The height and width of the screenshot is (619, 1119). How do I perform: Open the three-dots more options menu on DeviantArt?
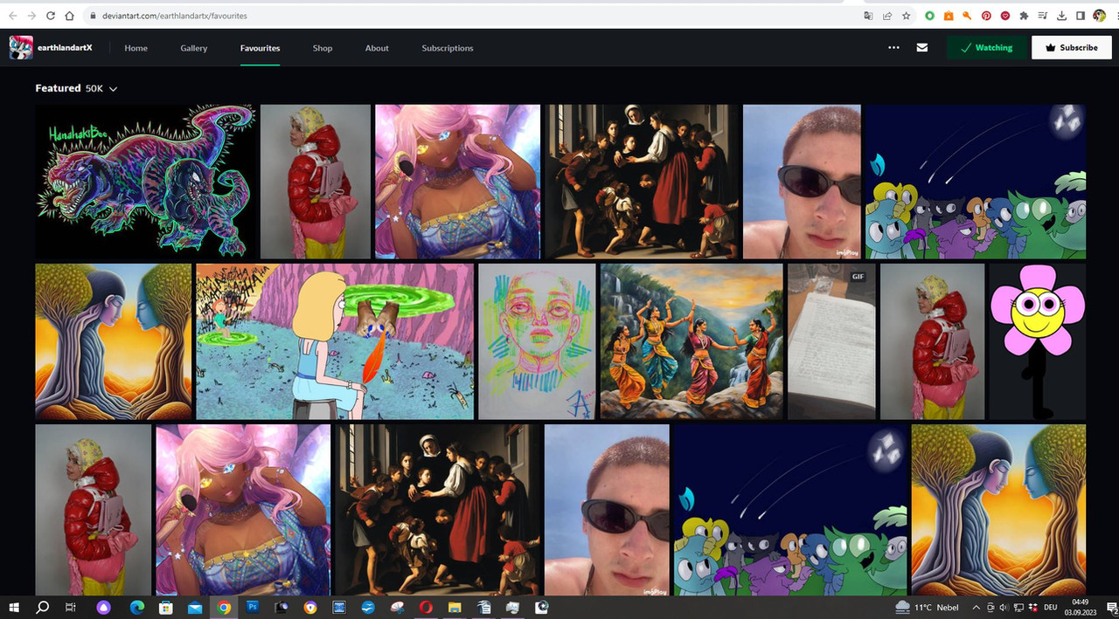pyautogui.click(x=893, y=48)
